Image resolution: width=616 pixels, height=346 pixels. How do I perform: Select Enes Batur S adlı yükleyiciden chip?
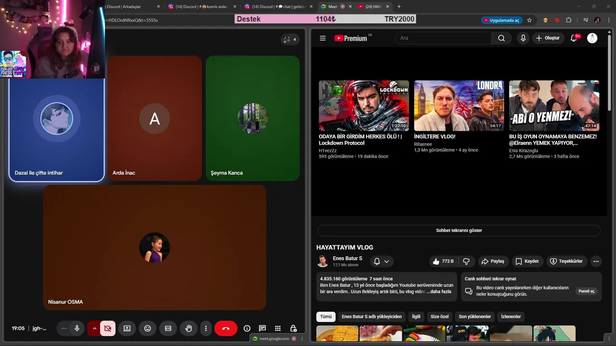coord(372,317)
